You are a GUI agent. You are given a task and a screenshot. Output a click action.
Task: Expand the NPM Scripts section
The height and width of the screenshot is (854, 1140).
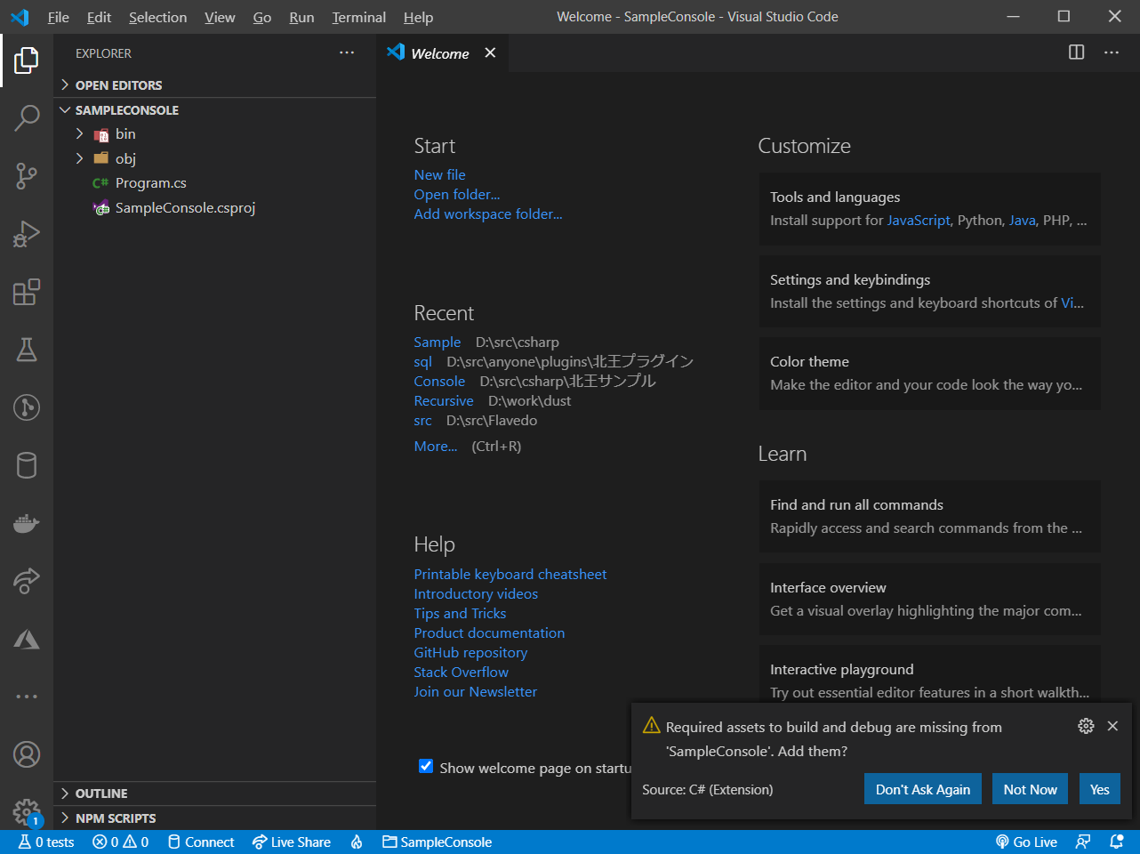pos(213,818)
